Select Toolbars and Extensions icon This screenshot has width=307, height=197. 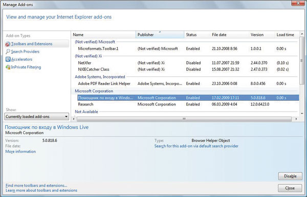(x=8, y=44)
